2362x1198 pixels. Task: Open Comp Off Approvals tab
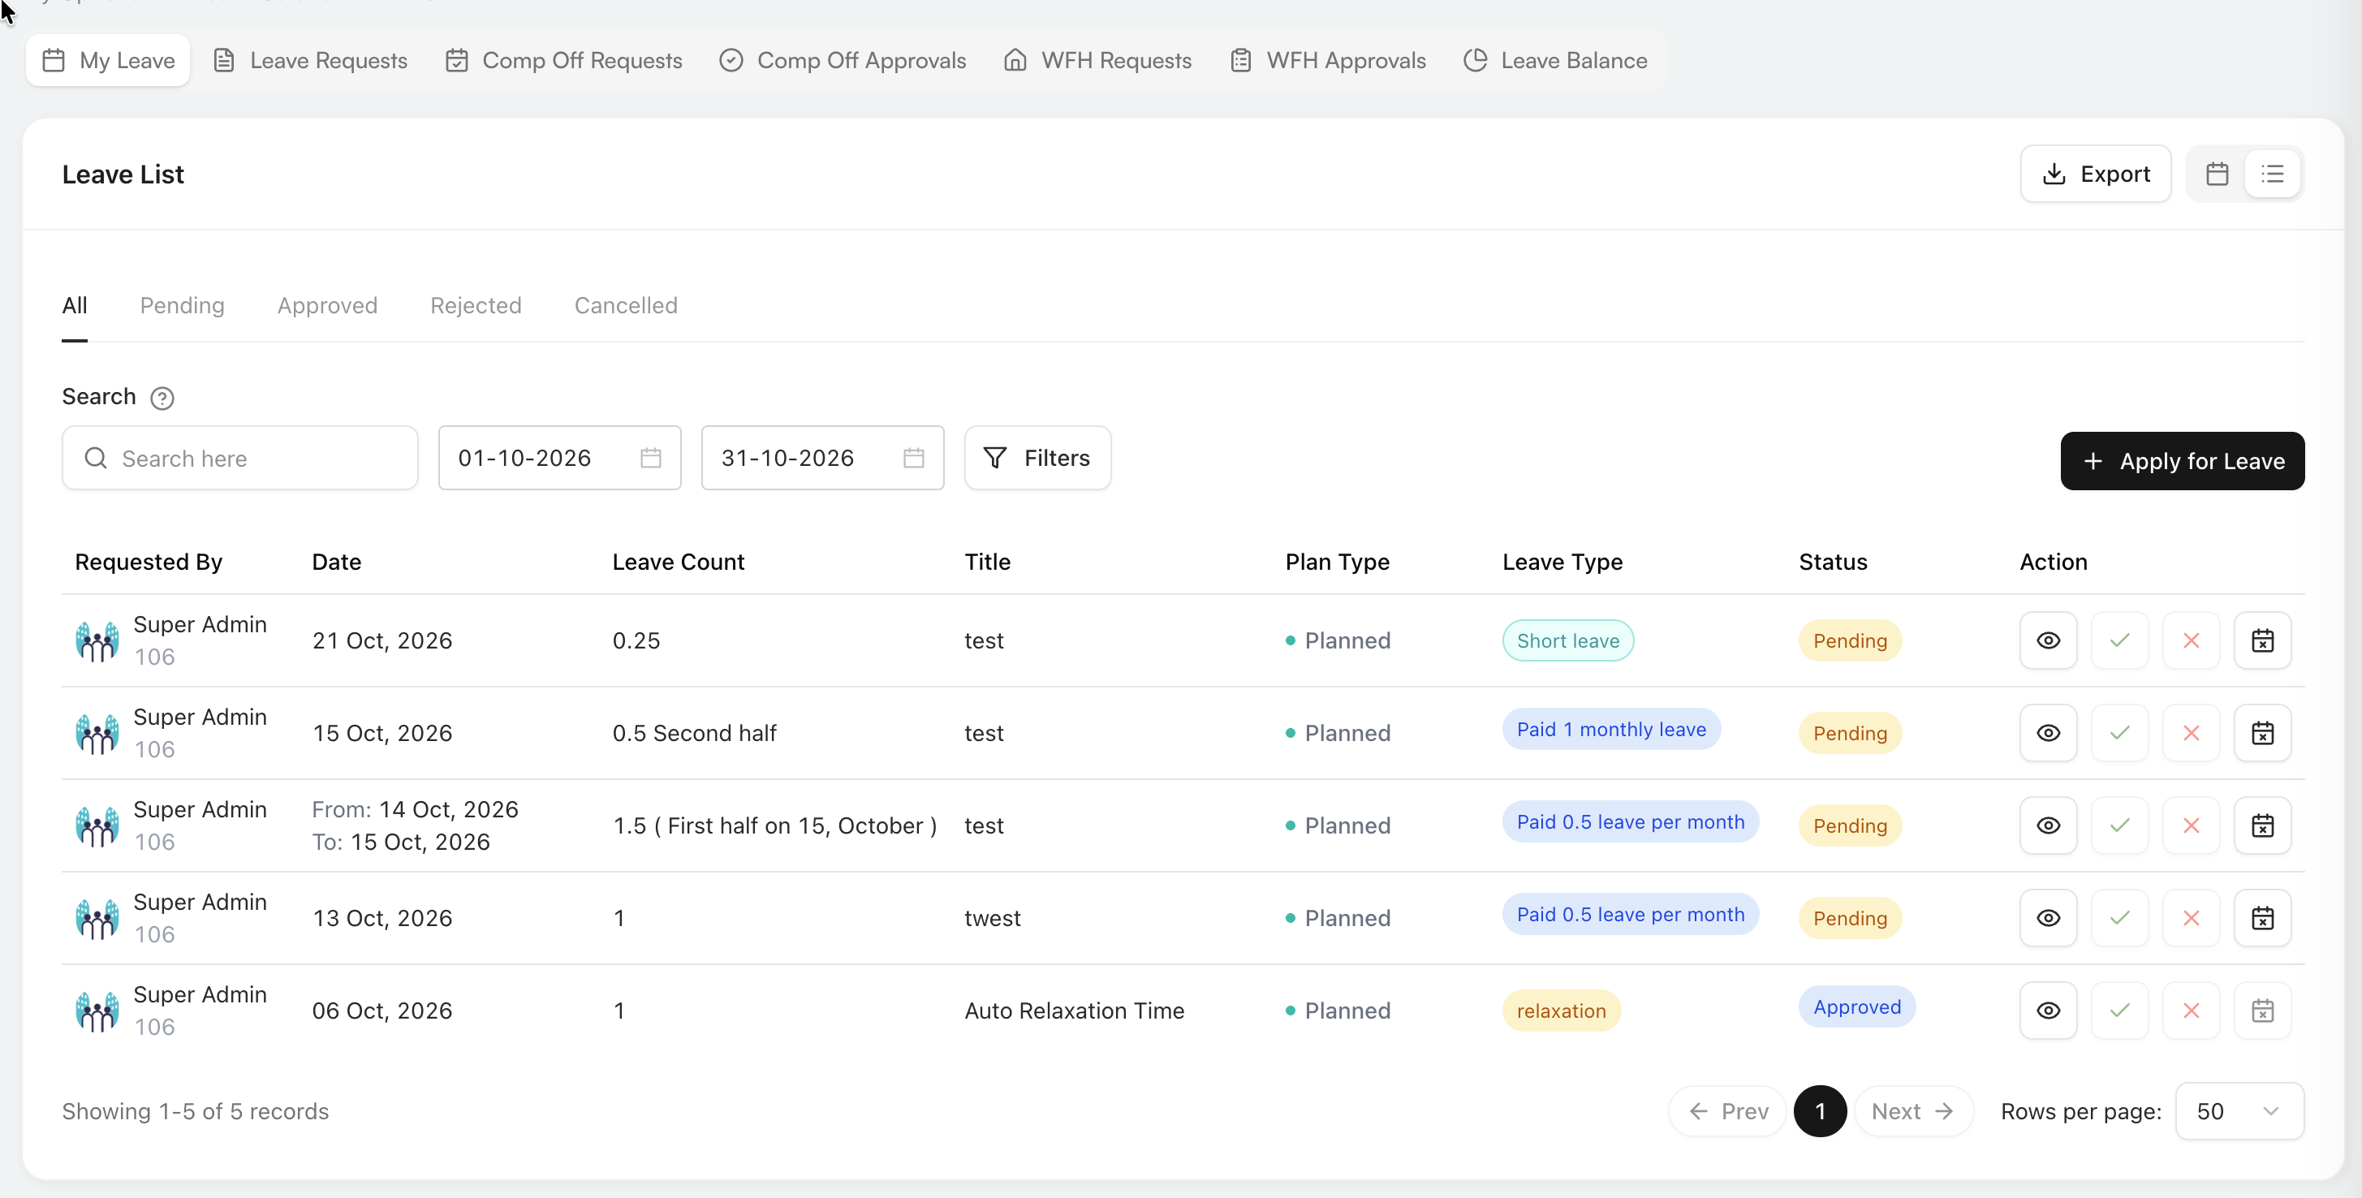click(843, 61)
